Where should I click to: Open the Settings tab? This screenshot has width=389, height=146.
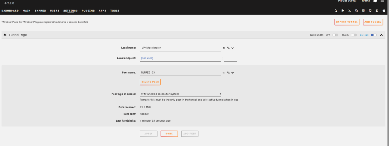70,10
